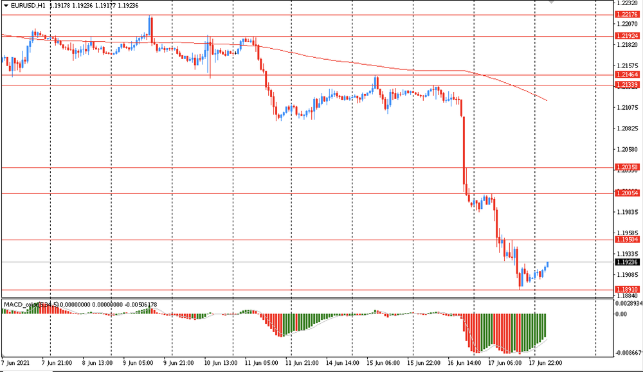The width and height of the screenshot is (643, 372).
Task: Click the current price 1.19236 black label
Action: pos(626,262)
